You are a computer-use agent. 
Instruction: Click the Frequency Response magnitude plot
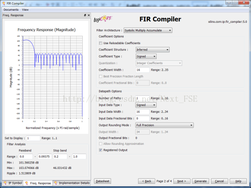[53, 77]
